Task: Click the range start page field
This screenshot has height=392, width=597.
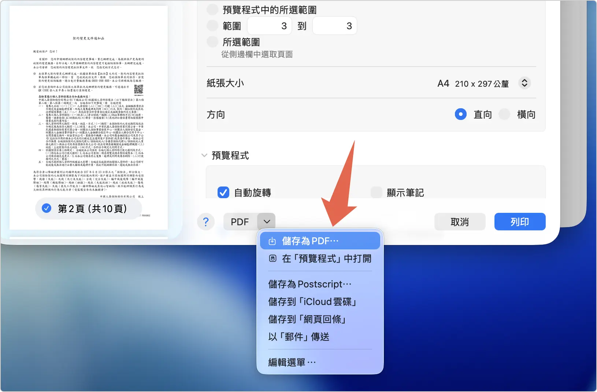Action: click(x=270, y=26)
